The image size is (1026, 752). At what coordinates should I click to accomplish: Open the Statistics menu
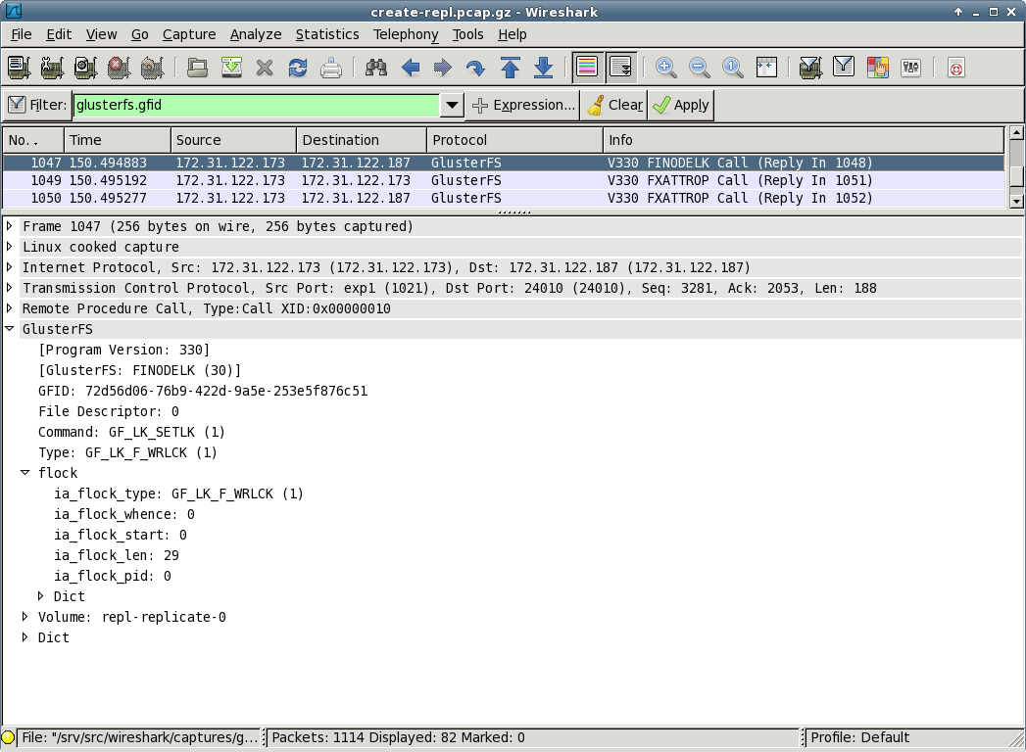[327, 34]
